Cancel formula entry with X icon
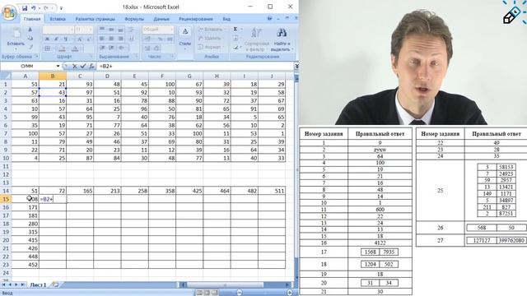Viewport: 527px width, 296px height. (x=75, y=67)
